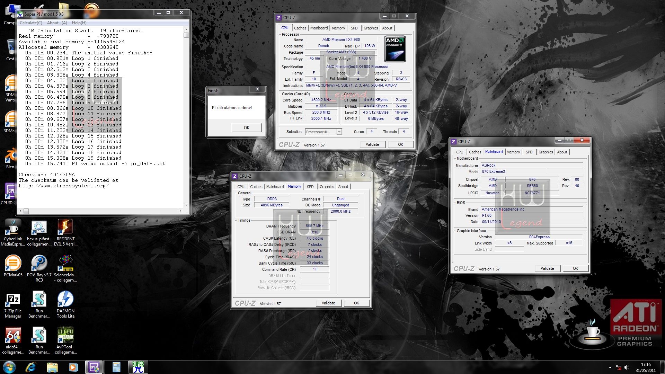
Task: Select CPU tab in Memory CPU-Z window
Action: 241,187
